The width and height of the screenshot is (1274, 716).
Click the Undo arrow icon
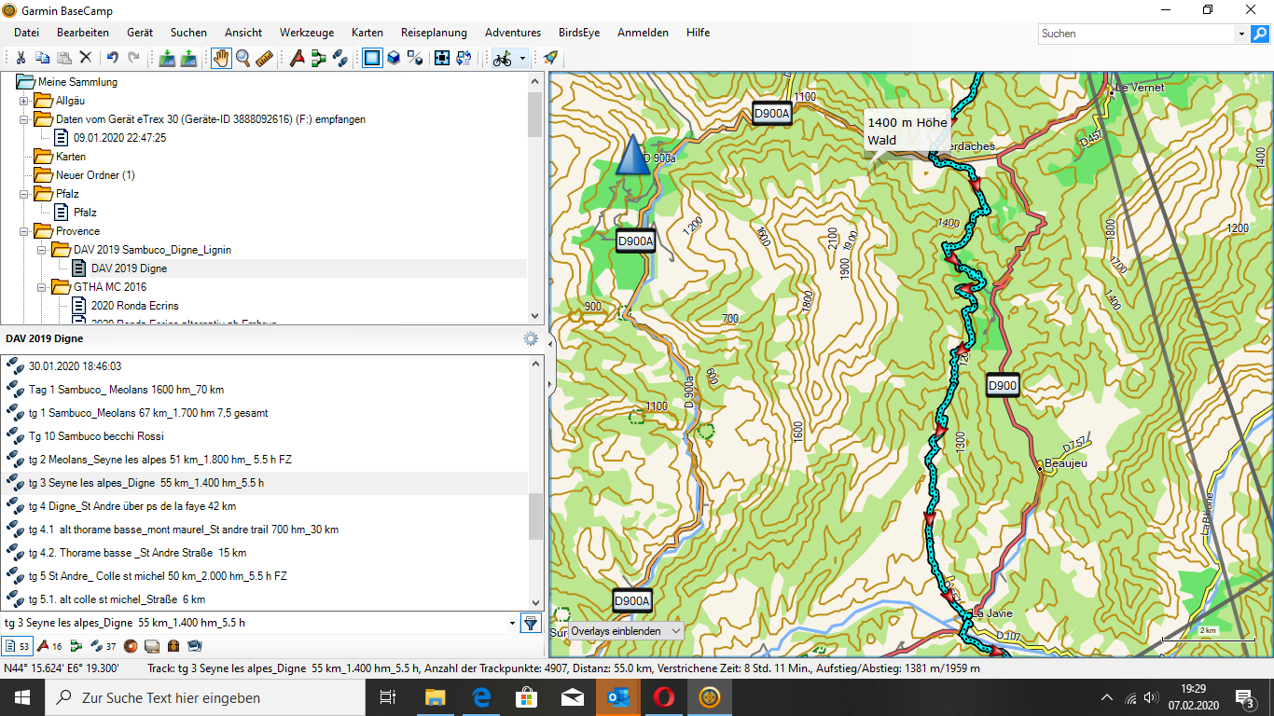[112, 58]
